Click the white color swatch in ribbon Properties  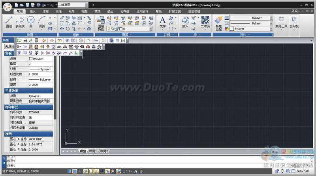pos(232,29)
